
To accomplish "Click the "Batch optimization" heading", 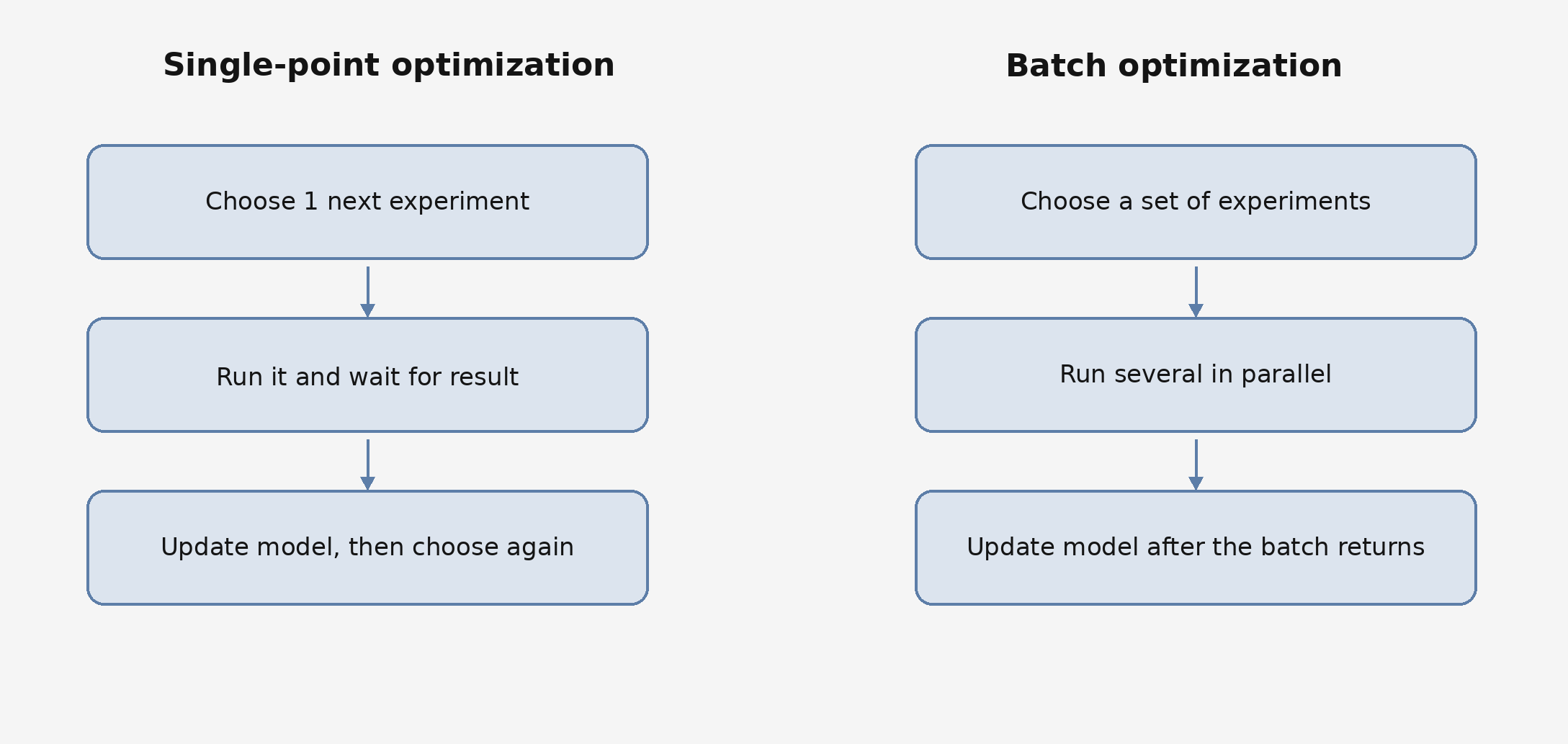I will coord(1173,66).
